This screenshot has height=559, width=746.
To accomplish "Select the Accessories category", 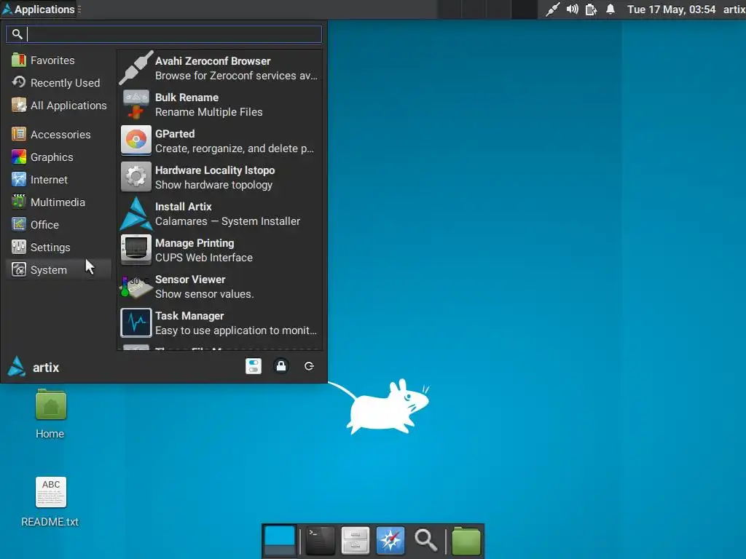I will click(x=58, y=135).
